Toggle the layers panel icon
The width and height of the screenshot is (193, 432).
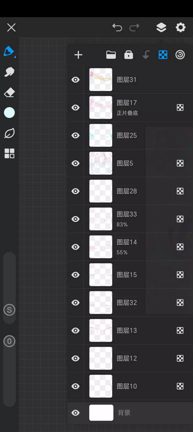click(161, 27)
